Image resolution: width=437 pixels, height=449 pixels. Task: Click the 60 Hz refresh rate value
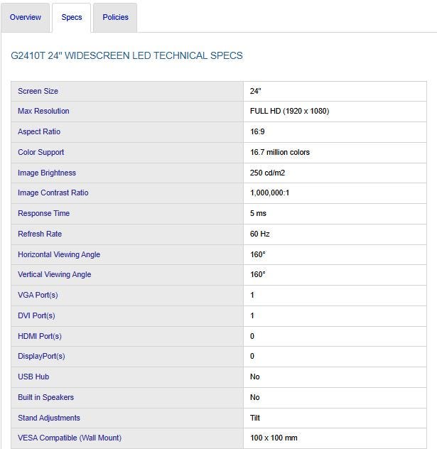tap(260, 234)
